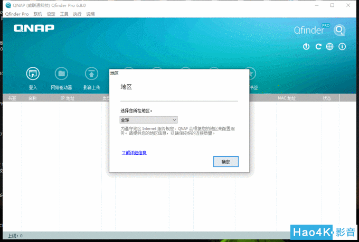The image size is (359, 242).
Task: Open the 说明 menu
Action: point(90,14)
